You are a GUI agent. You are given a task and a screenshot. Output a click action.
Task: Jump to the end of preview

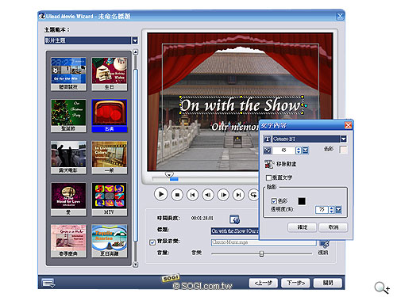(238, 195)
